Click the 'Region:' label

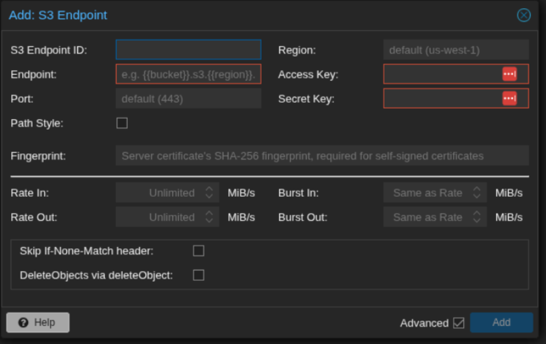297,50
